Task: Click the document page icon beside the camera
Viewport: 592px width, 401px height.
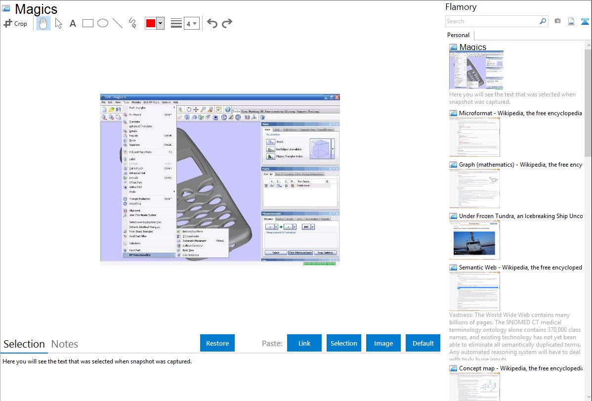Action: [571, 21]
